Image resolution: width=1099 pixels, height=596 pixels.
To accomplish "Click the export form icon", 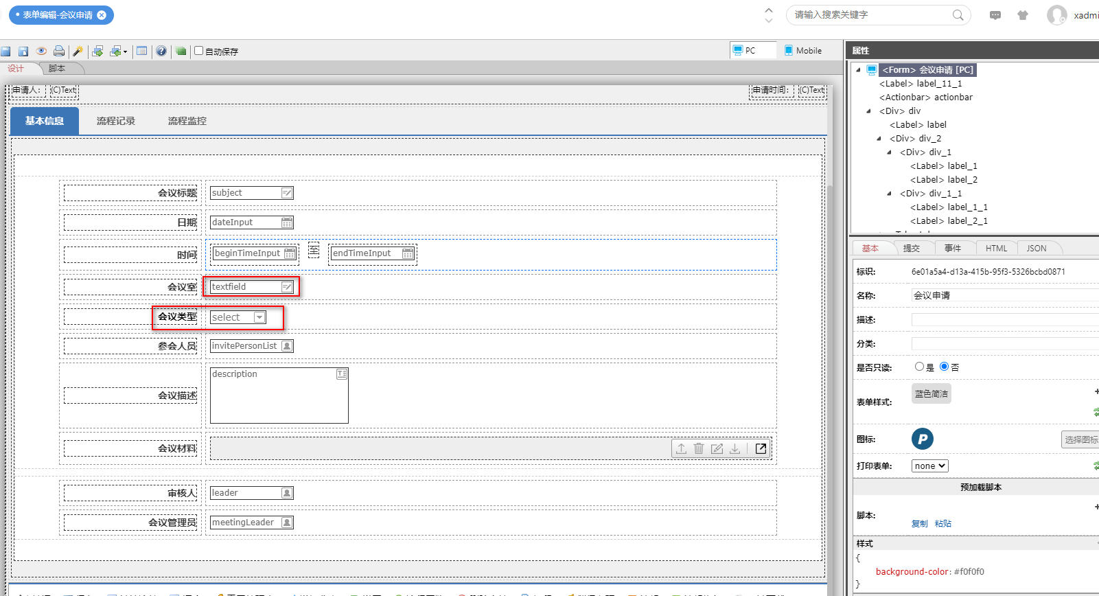I will click(97, 51).
